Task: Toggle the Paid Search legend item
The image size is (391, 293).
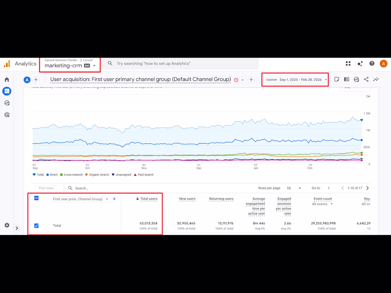Action: tap(144, 174)
